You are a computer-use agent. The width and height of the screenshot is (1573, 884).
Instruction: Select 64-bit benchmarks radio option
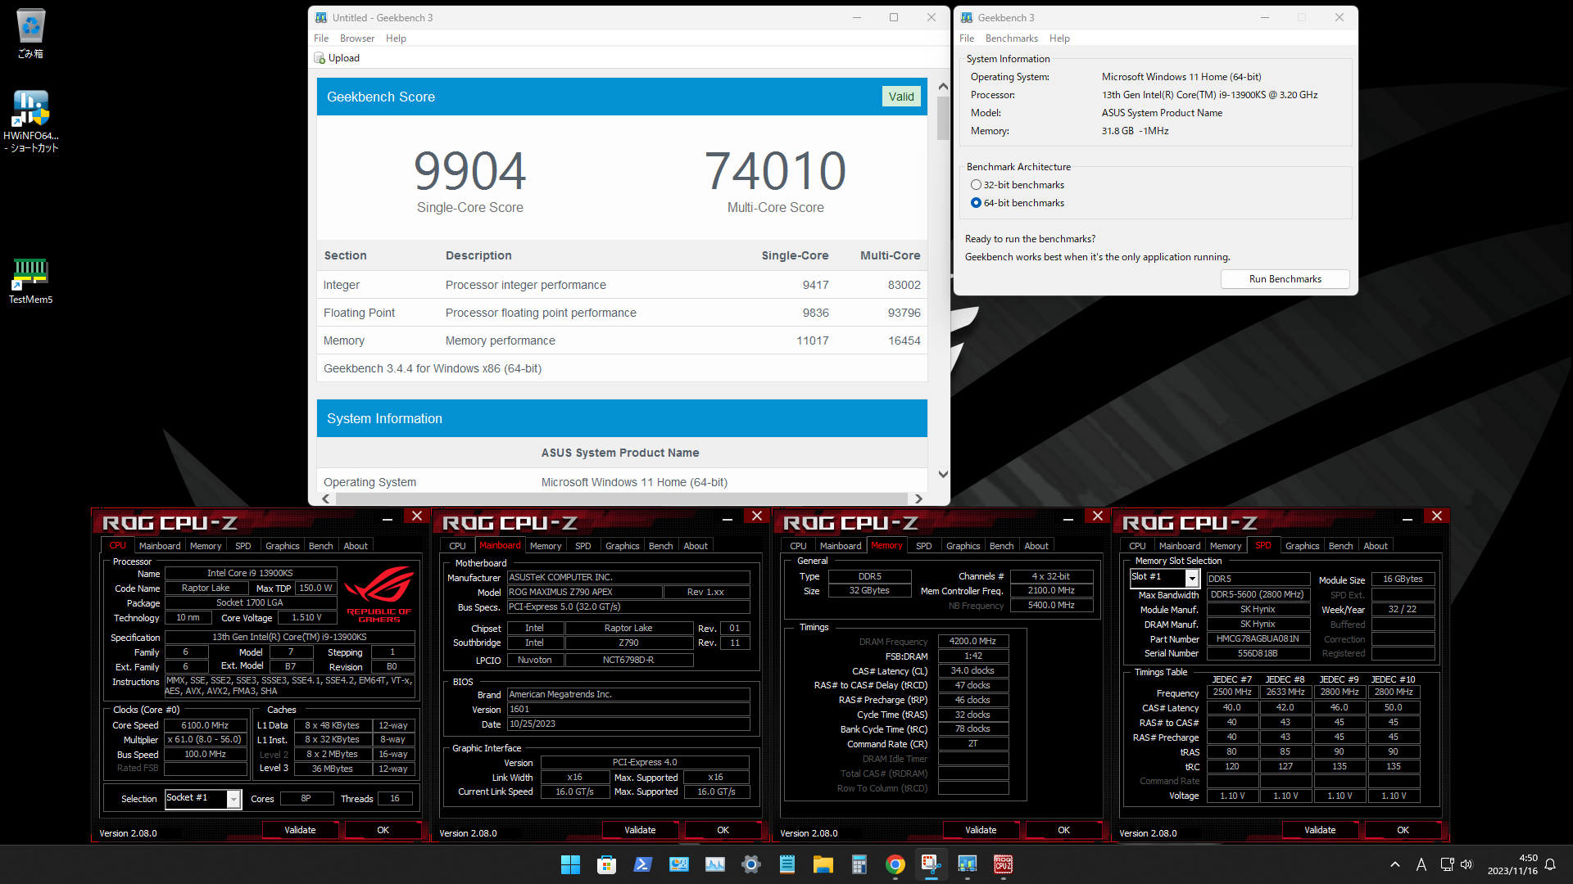point(976,203)
